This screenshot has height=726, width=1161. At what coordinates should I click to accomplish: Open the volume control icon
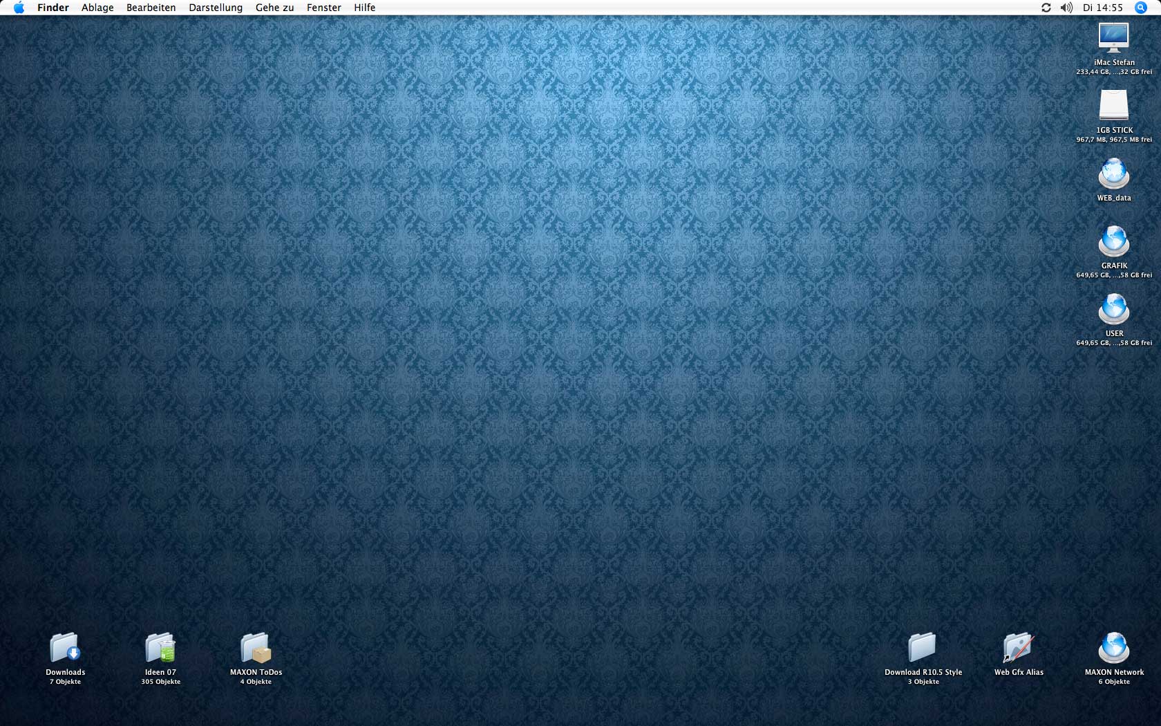click(x=1066, y=8)
